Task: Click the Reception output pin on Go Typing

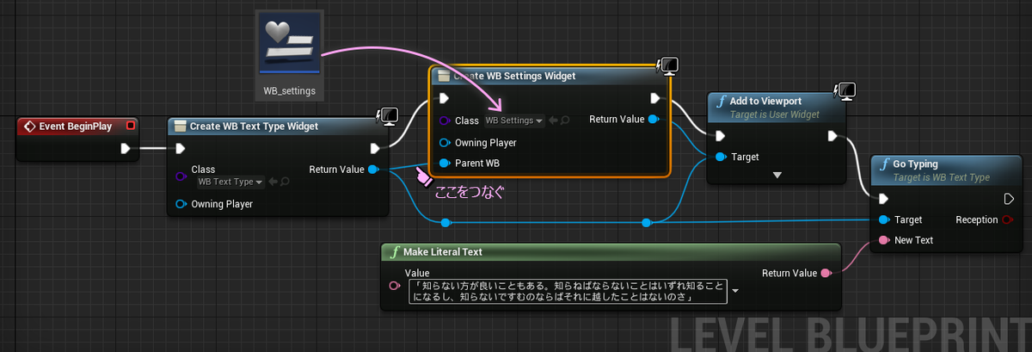Action: pyautogui.click(x=1007, y=219)
